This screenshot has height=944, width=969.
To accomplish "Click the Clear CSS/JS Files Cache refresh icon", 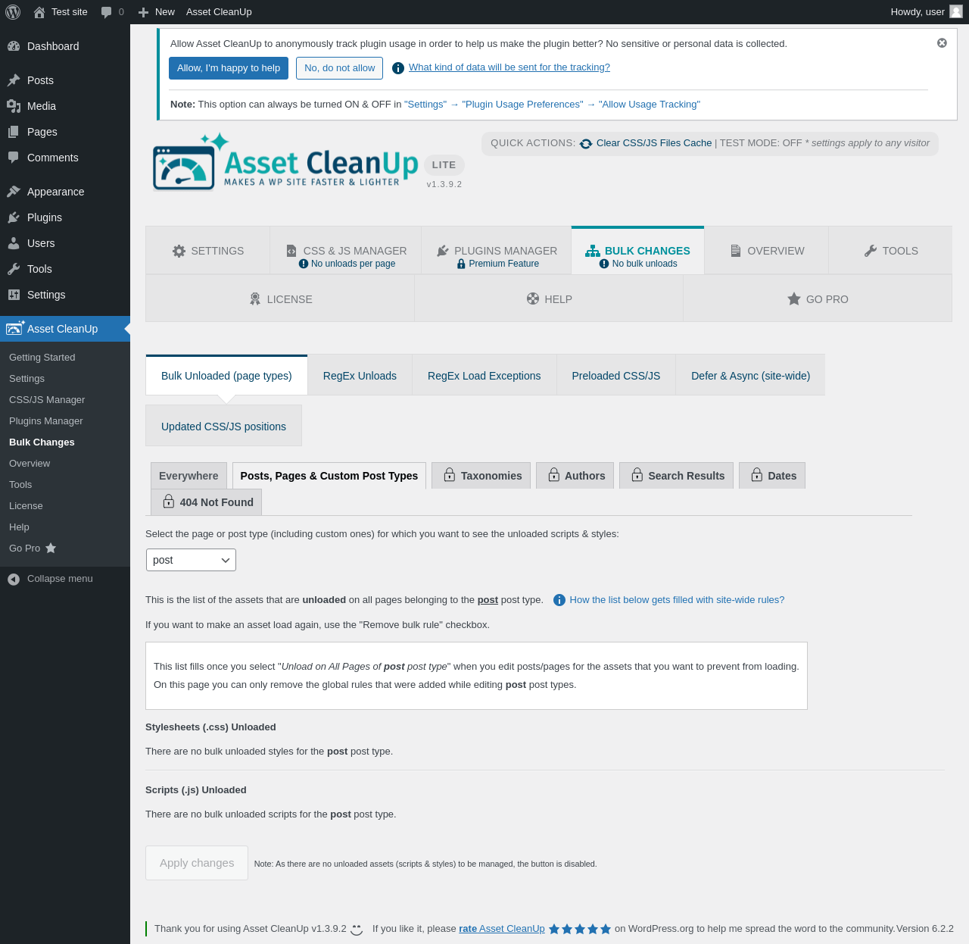I will click(586, 143).
